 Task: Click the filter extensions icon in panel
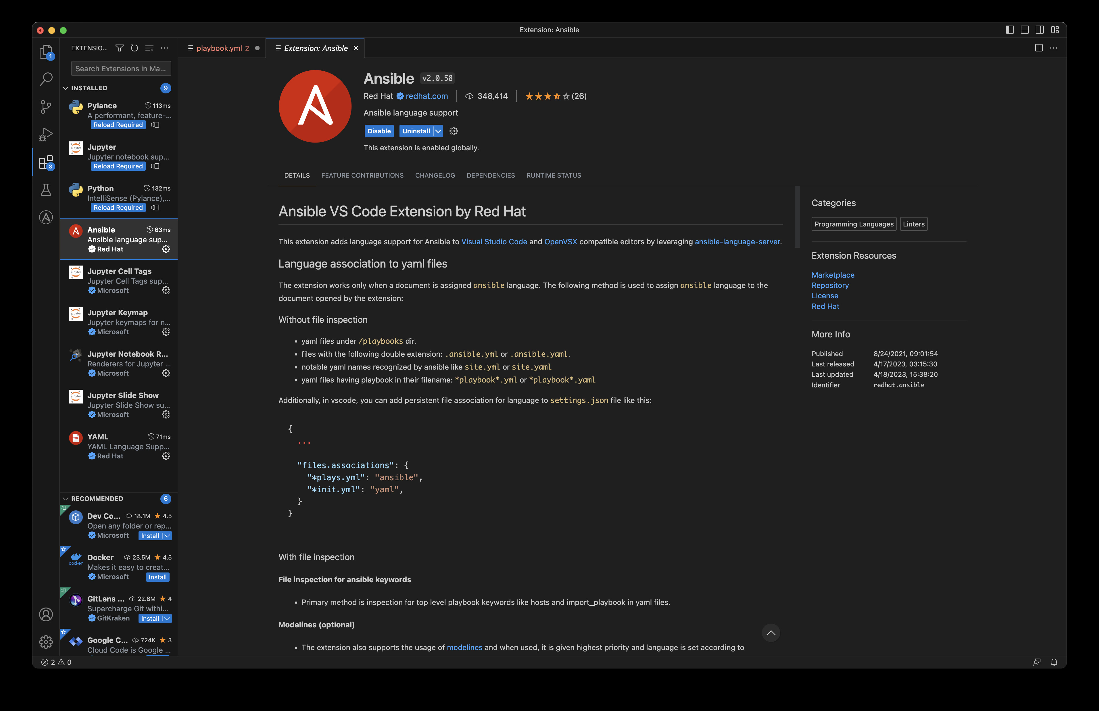(x=119, y=48)
